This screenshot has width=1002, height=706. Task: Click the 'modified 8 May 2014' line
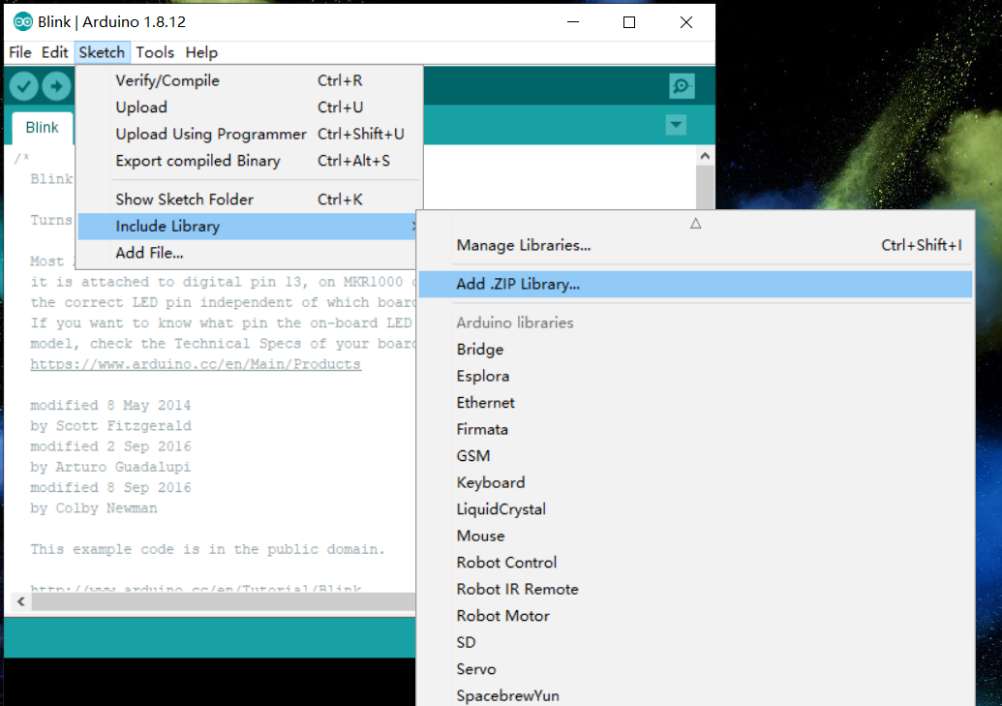110,406
